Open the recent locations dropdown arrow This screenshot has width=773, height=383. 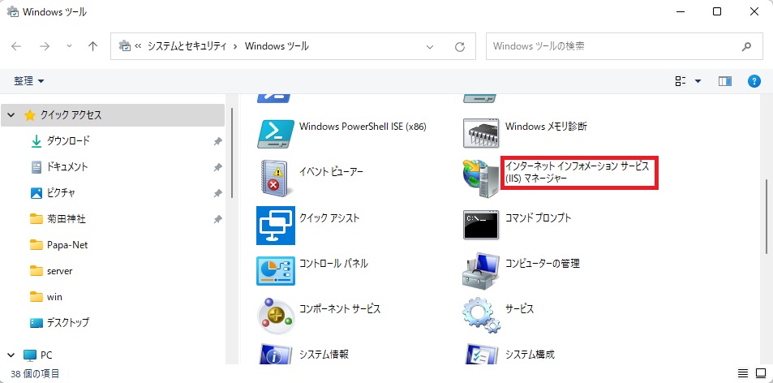point(69,46)
